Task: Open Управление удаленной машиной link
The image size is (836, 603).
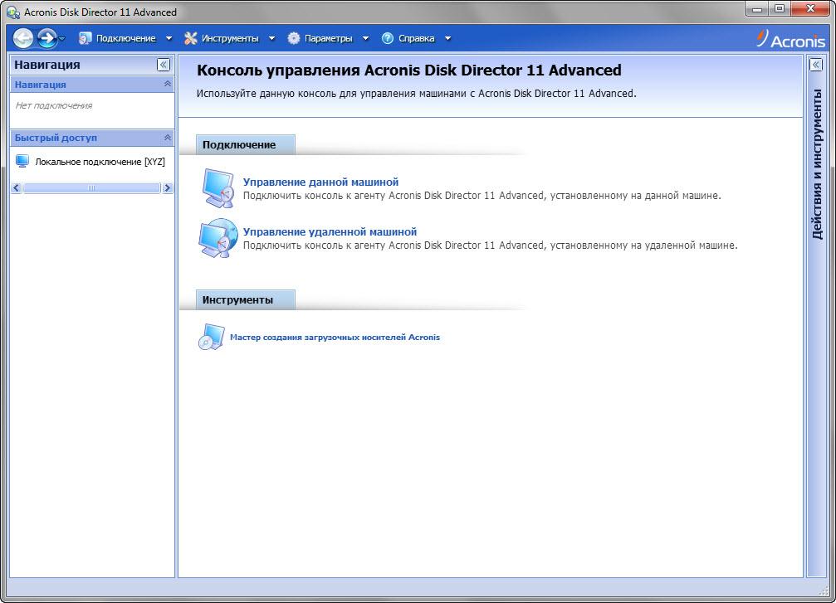Action: click(x=330, y=231)
